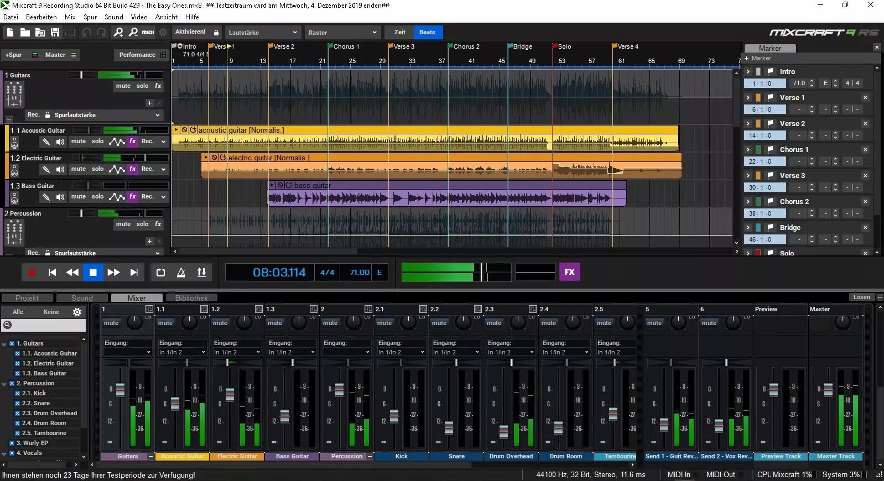Click the +Spur add track button
884x481 pixels.
click(14, 55)
